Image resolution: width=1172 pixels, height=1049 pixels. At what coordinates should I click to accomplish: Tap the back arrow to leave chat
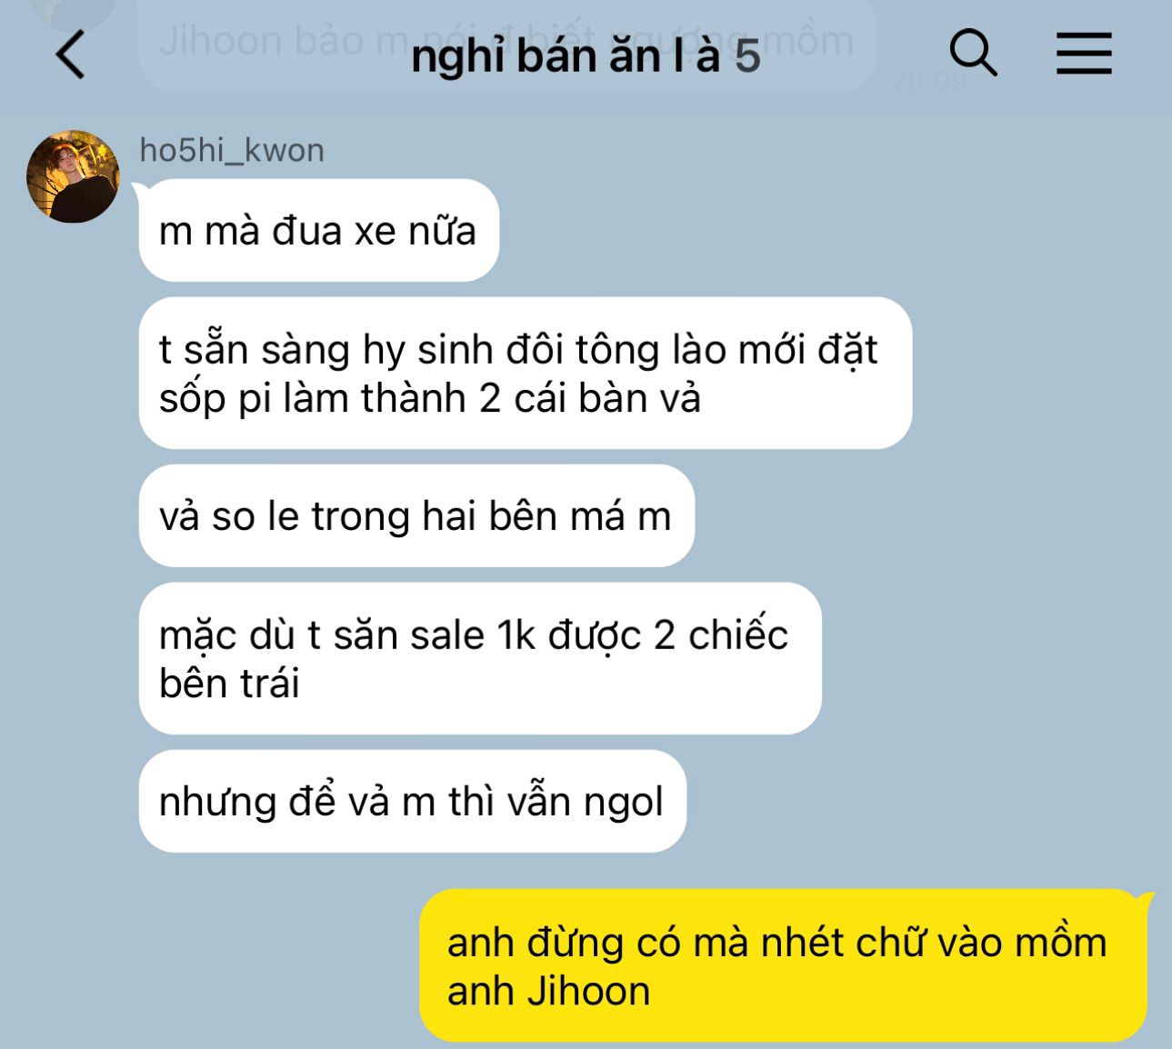pos(71,55)
